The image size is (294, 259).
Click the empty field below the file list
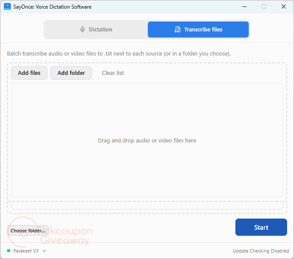pos(147,206)
